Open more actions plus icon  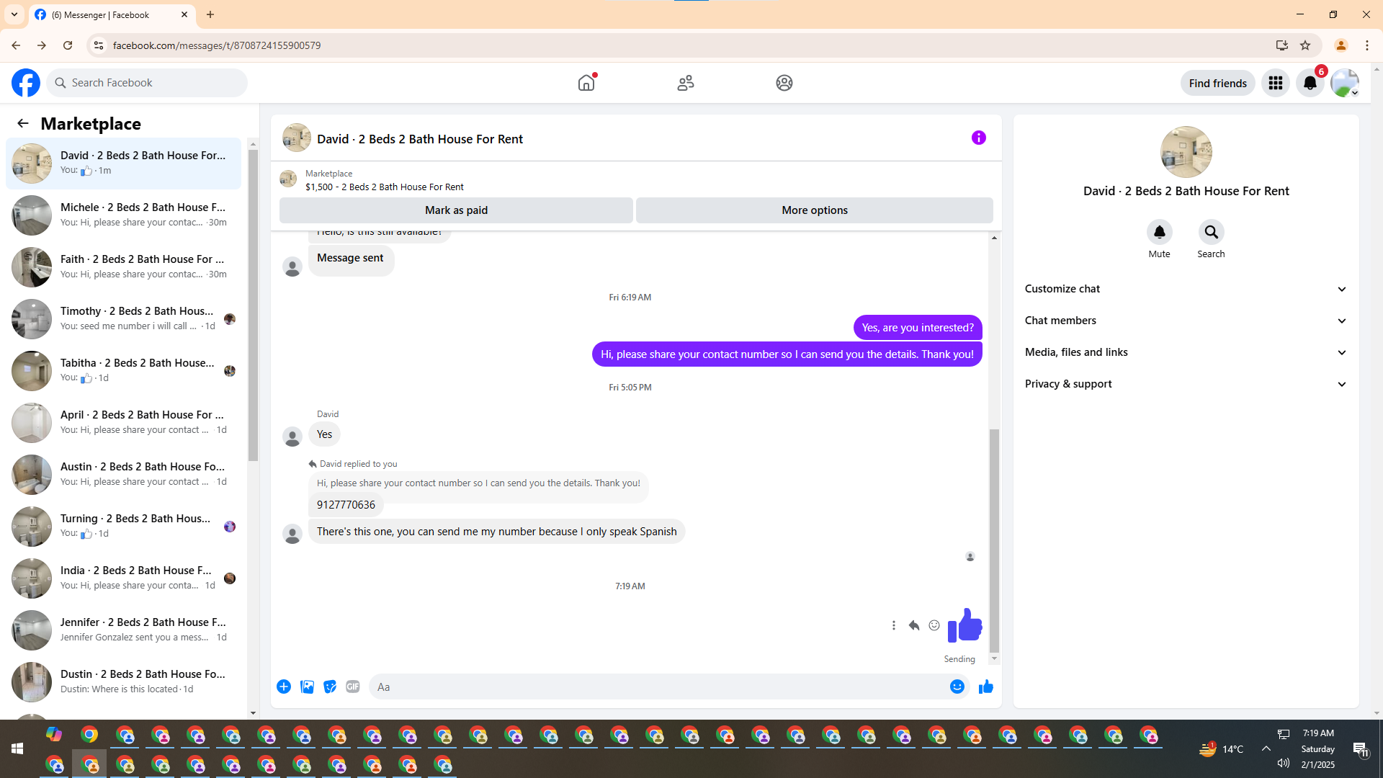[284, 687]
